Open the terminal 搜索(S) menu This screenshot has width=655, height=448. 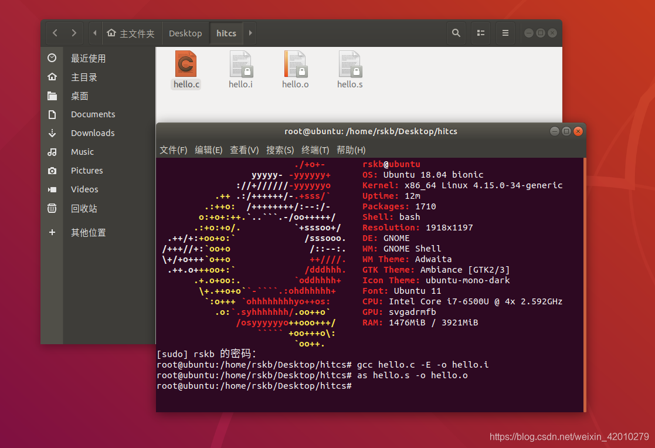click(x=280, y=150)
